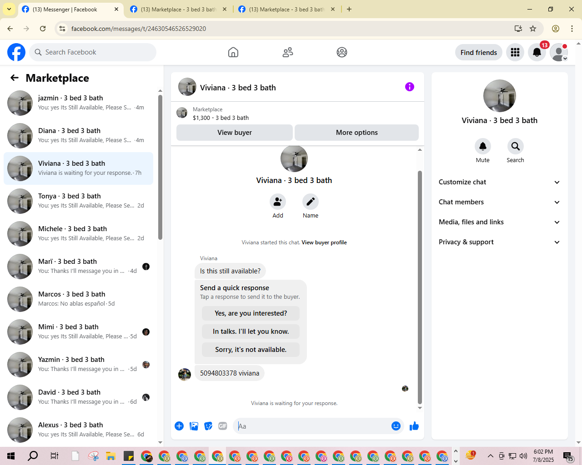Open the emoji picker
The image size is (582, 465).
point(396,426)
